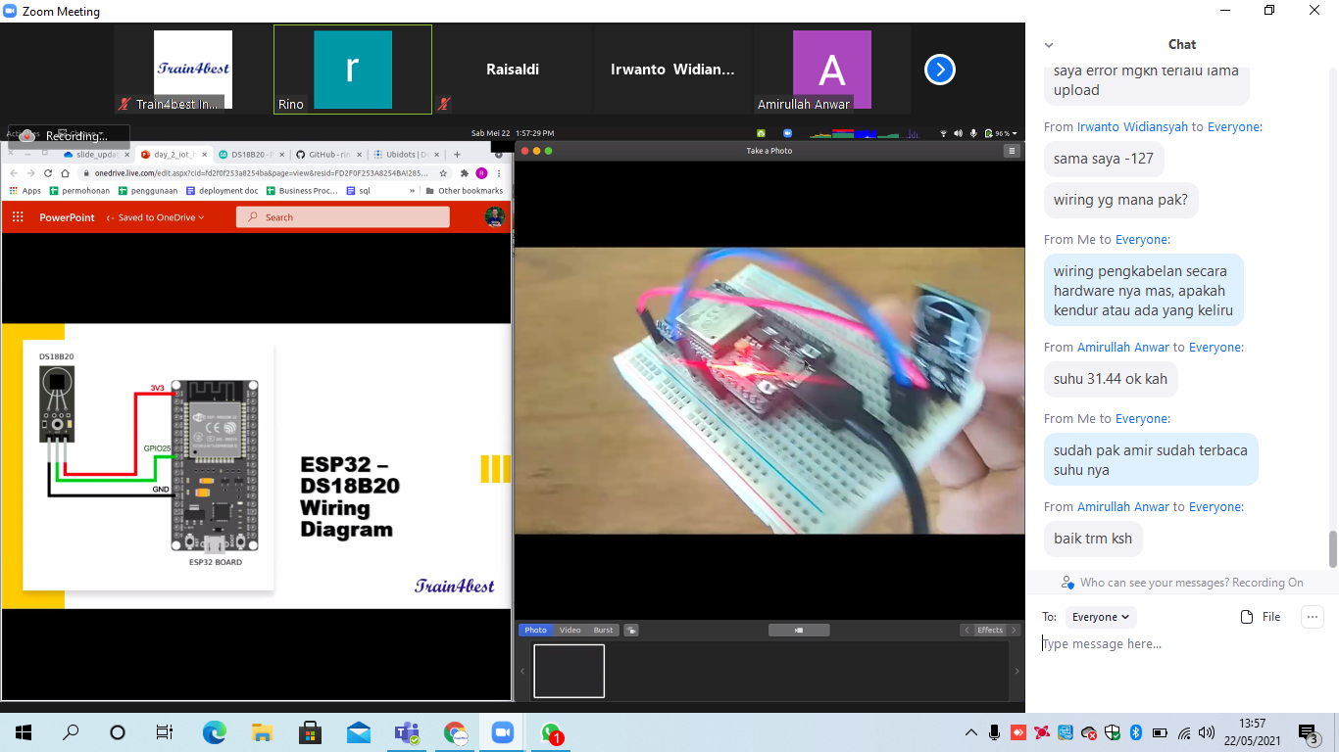Select Rino's participant video tile
This screenshot has width=1339, height=752.
352,70
